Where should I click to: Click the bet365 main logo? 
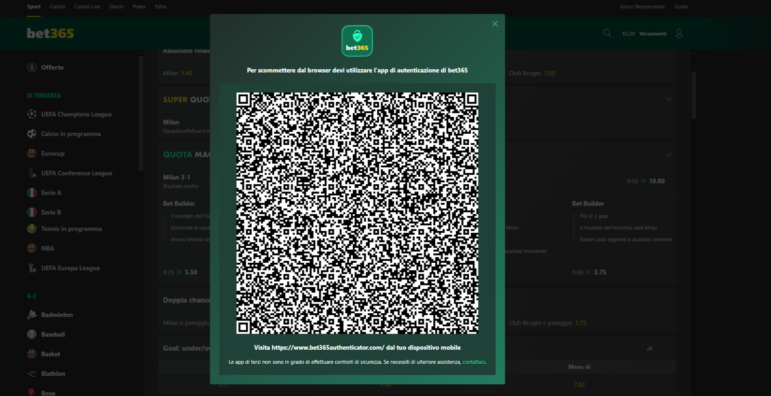(x=51, y=33)
